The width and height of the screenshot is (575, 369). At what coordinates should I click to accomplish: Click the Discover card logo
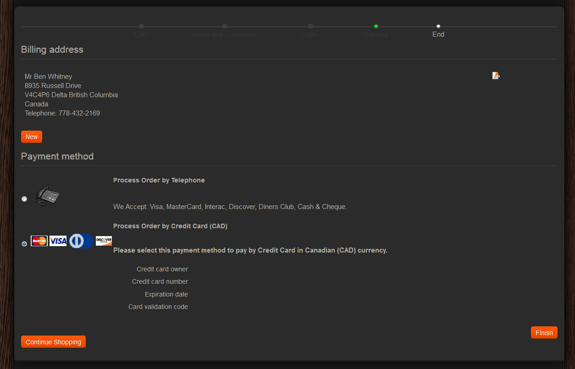coord(104,241)
